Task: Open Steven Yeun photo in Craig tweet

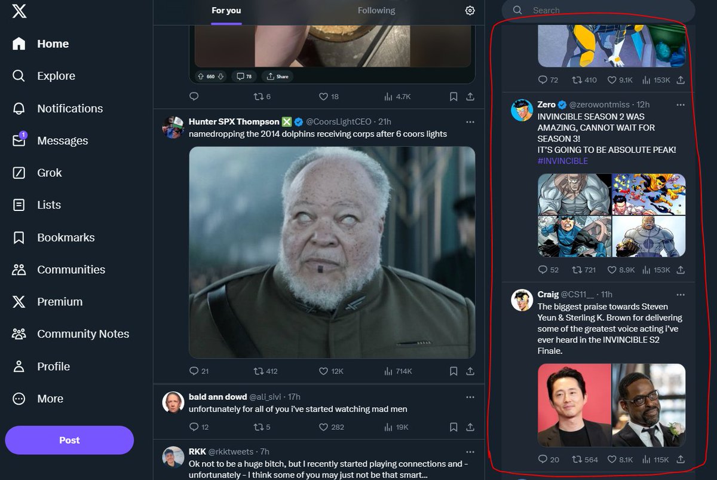Action: pyautogui.click(x=574, y=405)
